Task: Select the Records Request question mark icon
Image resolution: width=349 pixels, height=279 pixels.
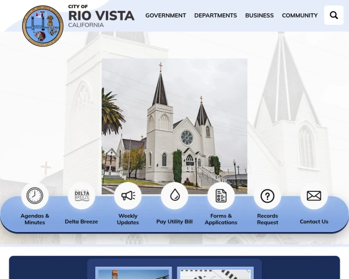Action: [x=268, y=195]
